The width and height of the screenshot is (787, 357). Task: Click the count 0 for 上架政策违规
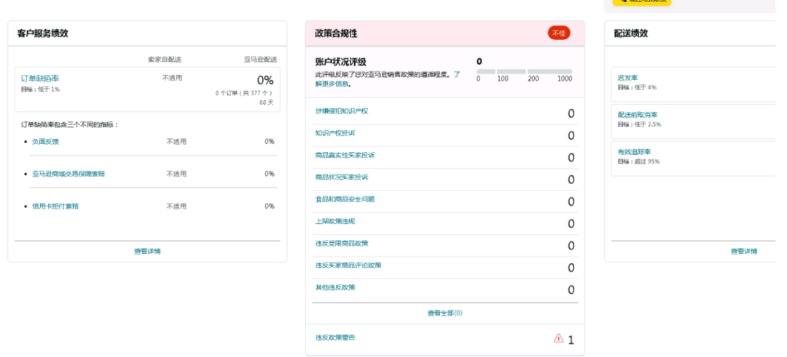click(x=571, y=224)
